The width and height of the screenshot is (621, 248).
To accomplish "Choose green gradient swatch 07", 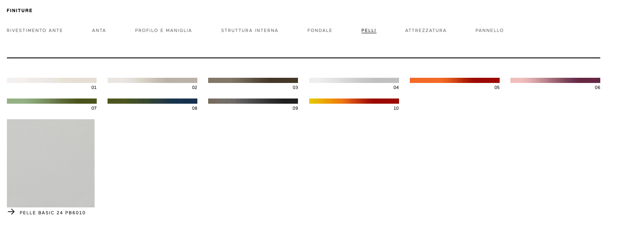I will coord(52,101).
